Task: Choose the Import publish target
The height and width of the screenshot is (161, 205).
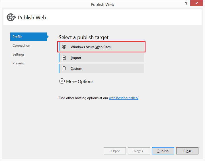Action: 101,58
